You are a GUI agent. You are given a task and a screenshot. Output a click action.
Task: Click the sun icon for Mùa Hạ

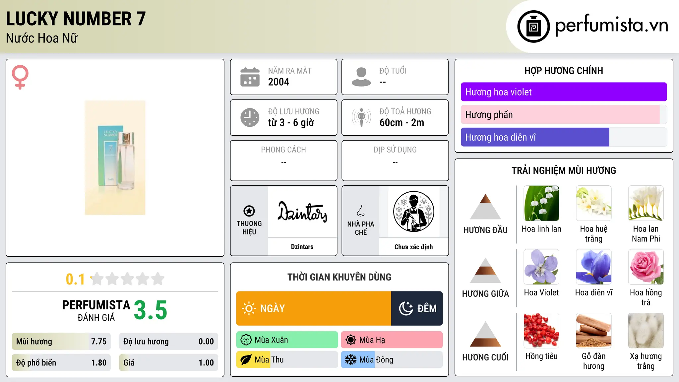coord(351,340)
